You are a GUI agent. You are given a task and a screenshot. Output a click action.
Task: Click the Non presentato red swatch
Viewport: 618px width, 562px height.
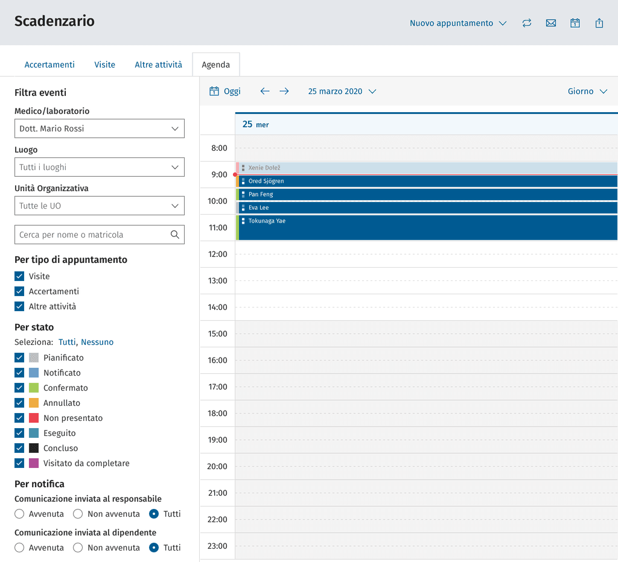[x=34, y=418]
